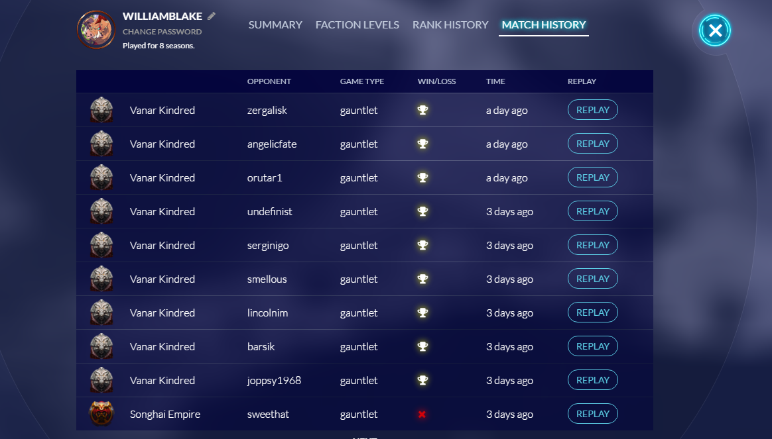Click 'a day ago' in zergalisk row
The width and height of the screenshot is (772, 439).
click(x=507, y=111)
